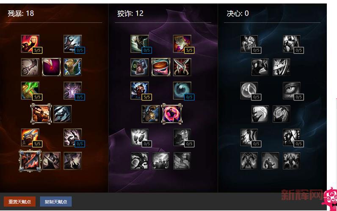Click the 复制天赋点 copy button
The height and width of the screenshot is (211, 337).
pos(56,202)
